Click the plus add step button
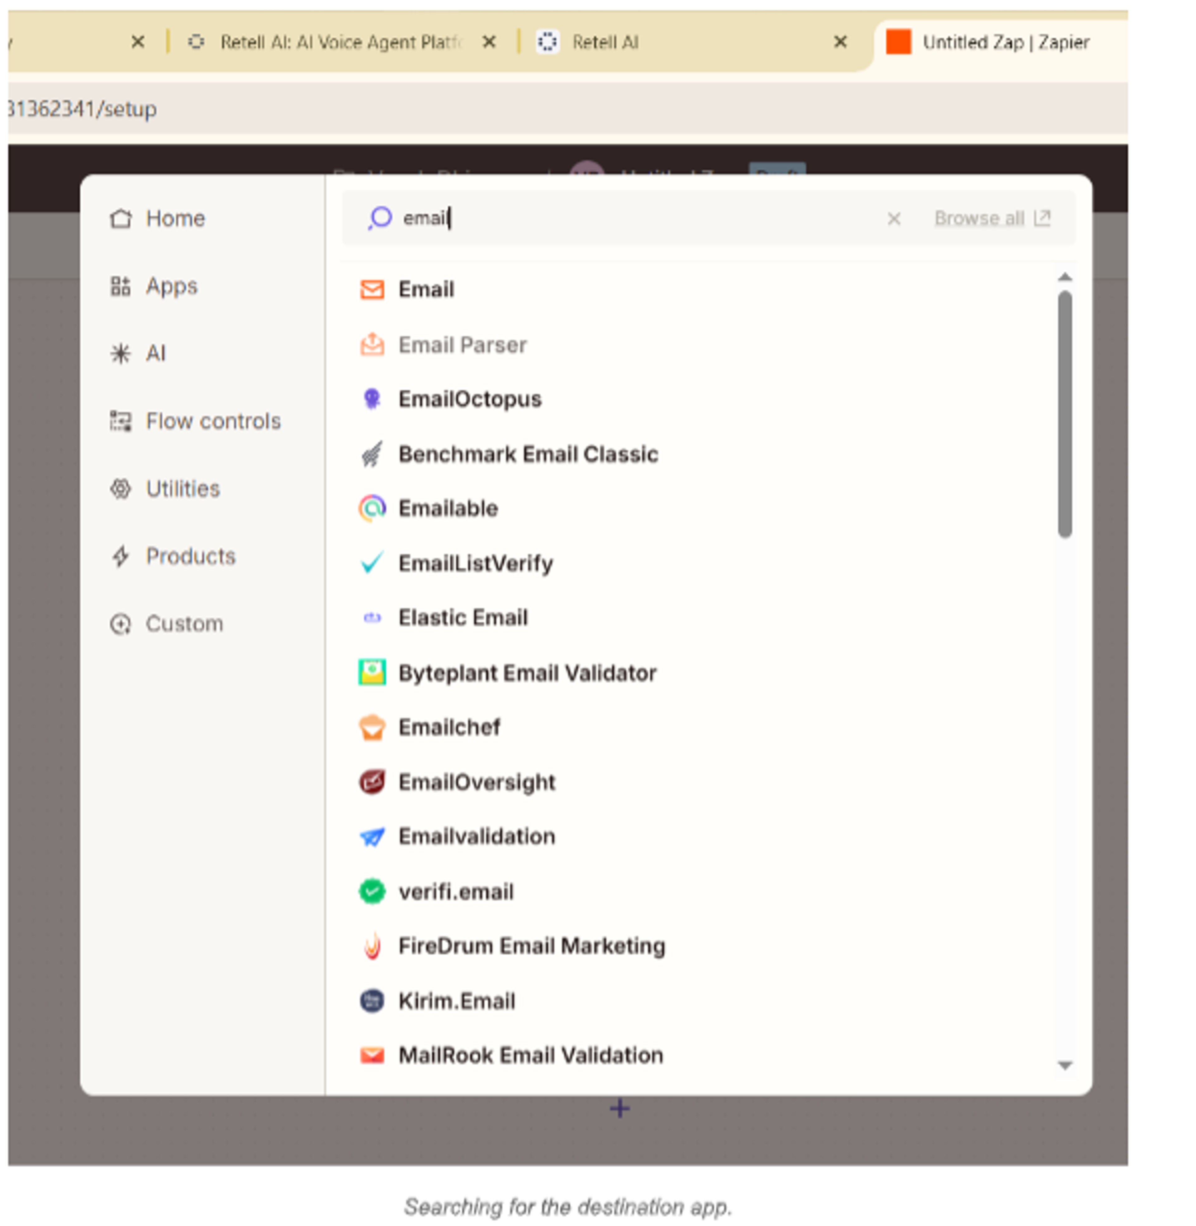1196x1226 pixels. point(619,1109)
